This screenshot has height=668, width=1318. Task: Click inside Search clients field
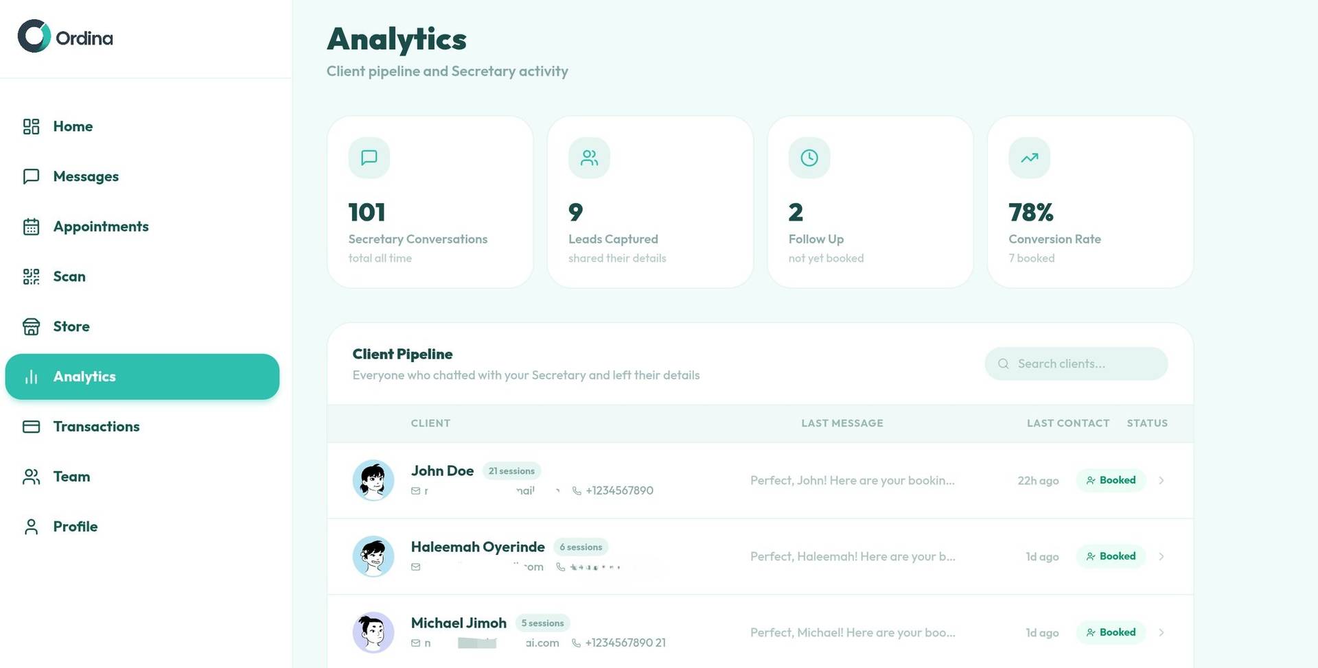pos(1076,363)
